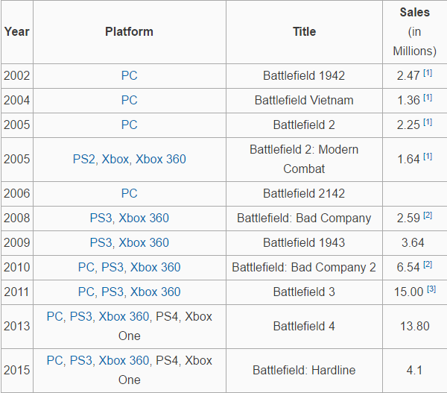
Task: Click the Title column header
Action: (x=304, y=32)
